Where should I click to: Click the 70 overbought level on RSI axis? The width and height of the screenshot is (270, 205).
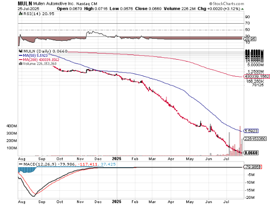coord(247,23)
